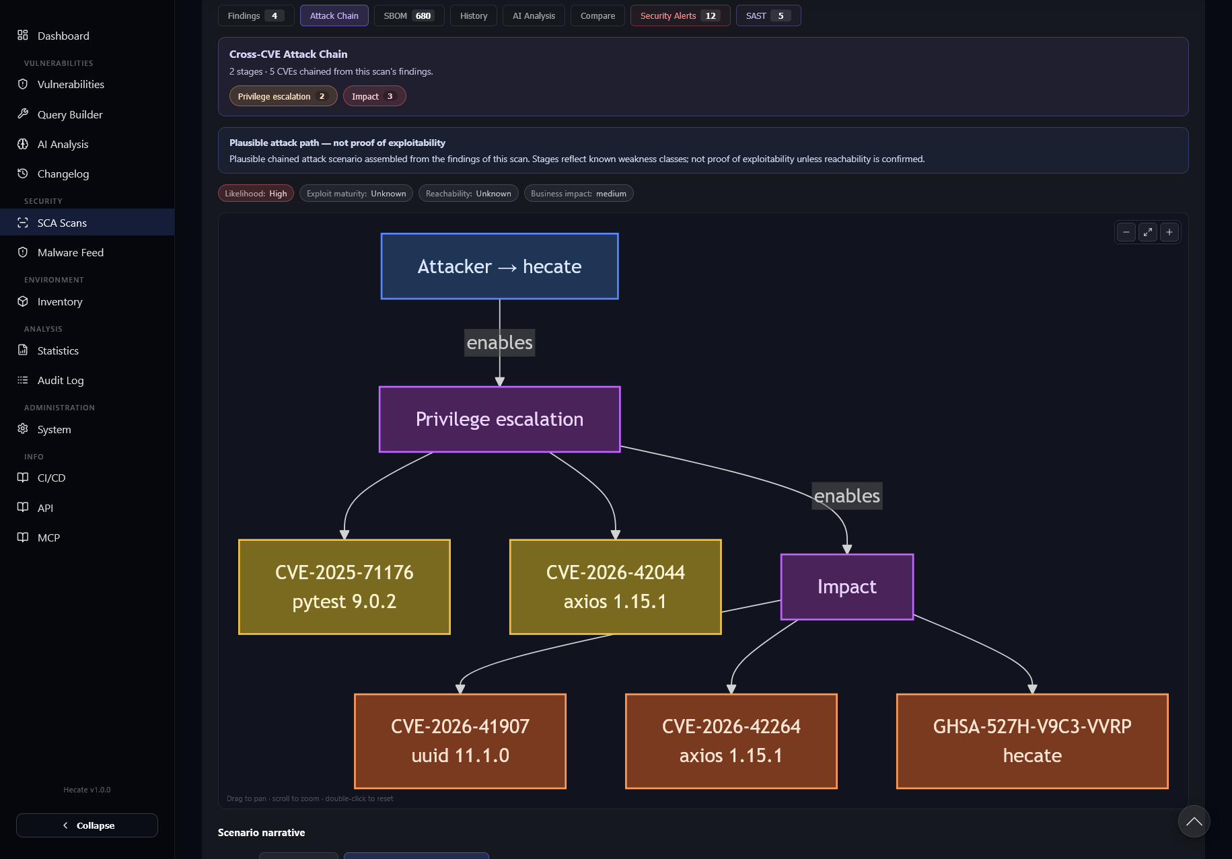Click the AI Analysis brain icon
The image size is (1232, 859).
coord(23,144)
